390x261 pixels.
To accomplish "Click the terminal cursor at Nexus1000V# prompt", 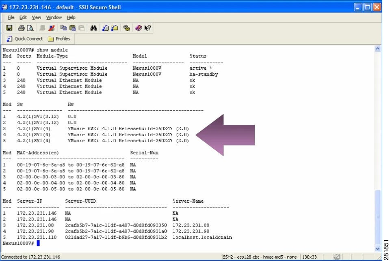I will point(38,243).
